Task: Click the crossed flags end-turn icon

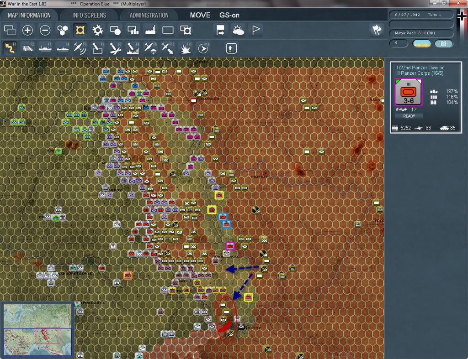Action: coord(377,30)
